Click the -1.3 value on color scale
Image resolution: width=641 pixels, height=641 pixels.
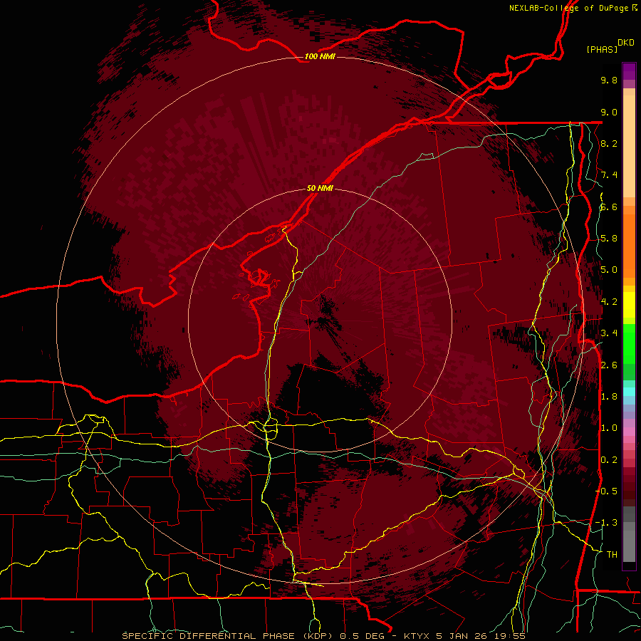tap(606, 523)
